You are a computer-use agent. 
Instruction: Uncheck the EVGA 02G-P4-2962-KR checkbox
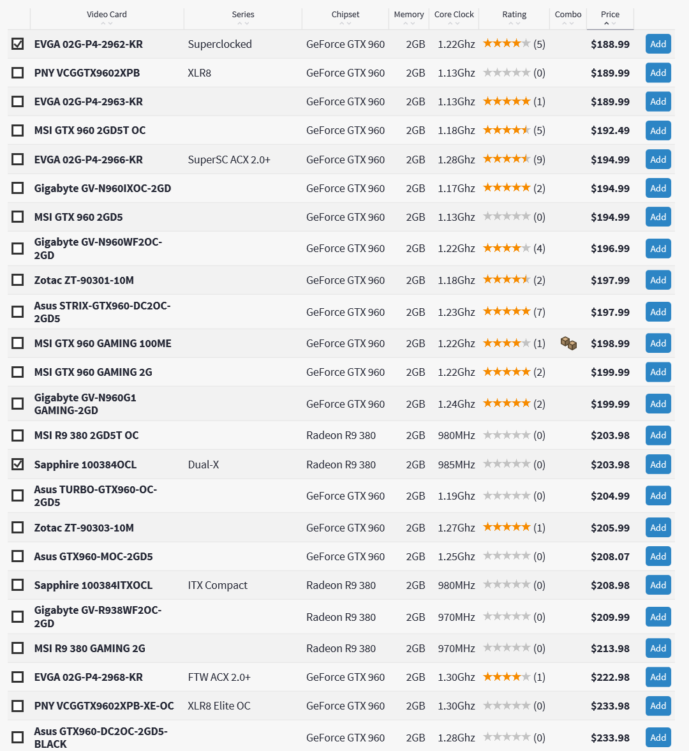point(18,44)
